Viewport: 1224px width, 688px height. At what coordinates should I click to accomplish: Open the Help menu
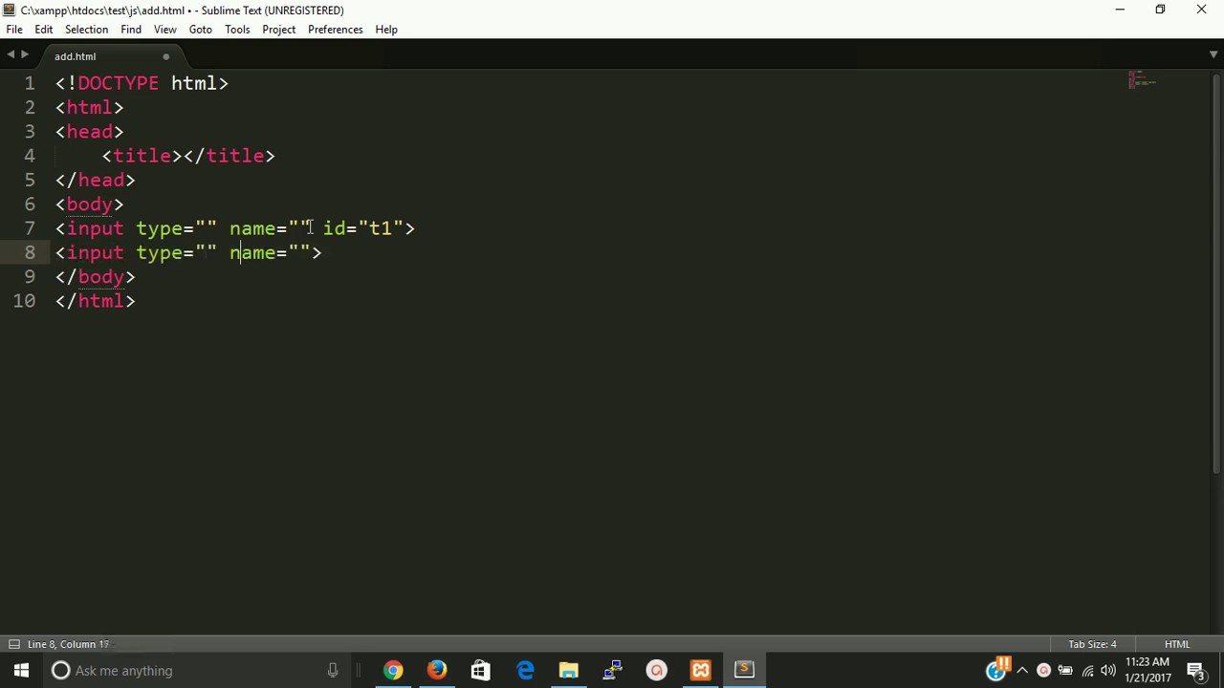click(386, 30)
